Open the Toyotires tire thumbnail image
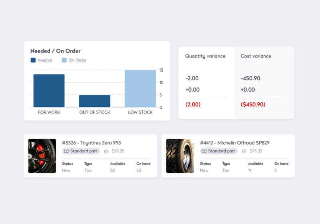 pyautogui.click(x=42, y=156)
